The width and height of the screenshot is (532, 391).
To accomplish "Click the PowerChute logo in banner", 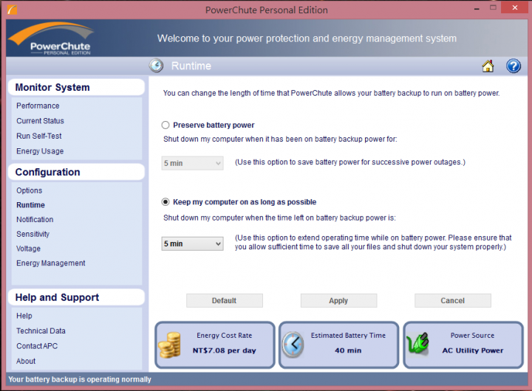I will [x=51, y=38].
